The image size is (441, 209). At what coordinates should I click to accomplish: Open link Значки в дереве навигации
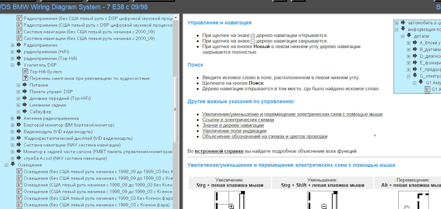pyautogui.click(x=233, y=126)
